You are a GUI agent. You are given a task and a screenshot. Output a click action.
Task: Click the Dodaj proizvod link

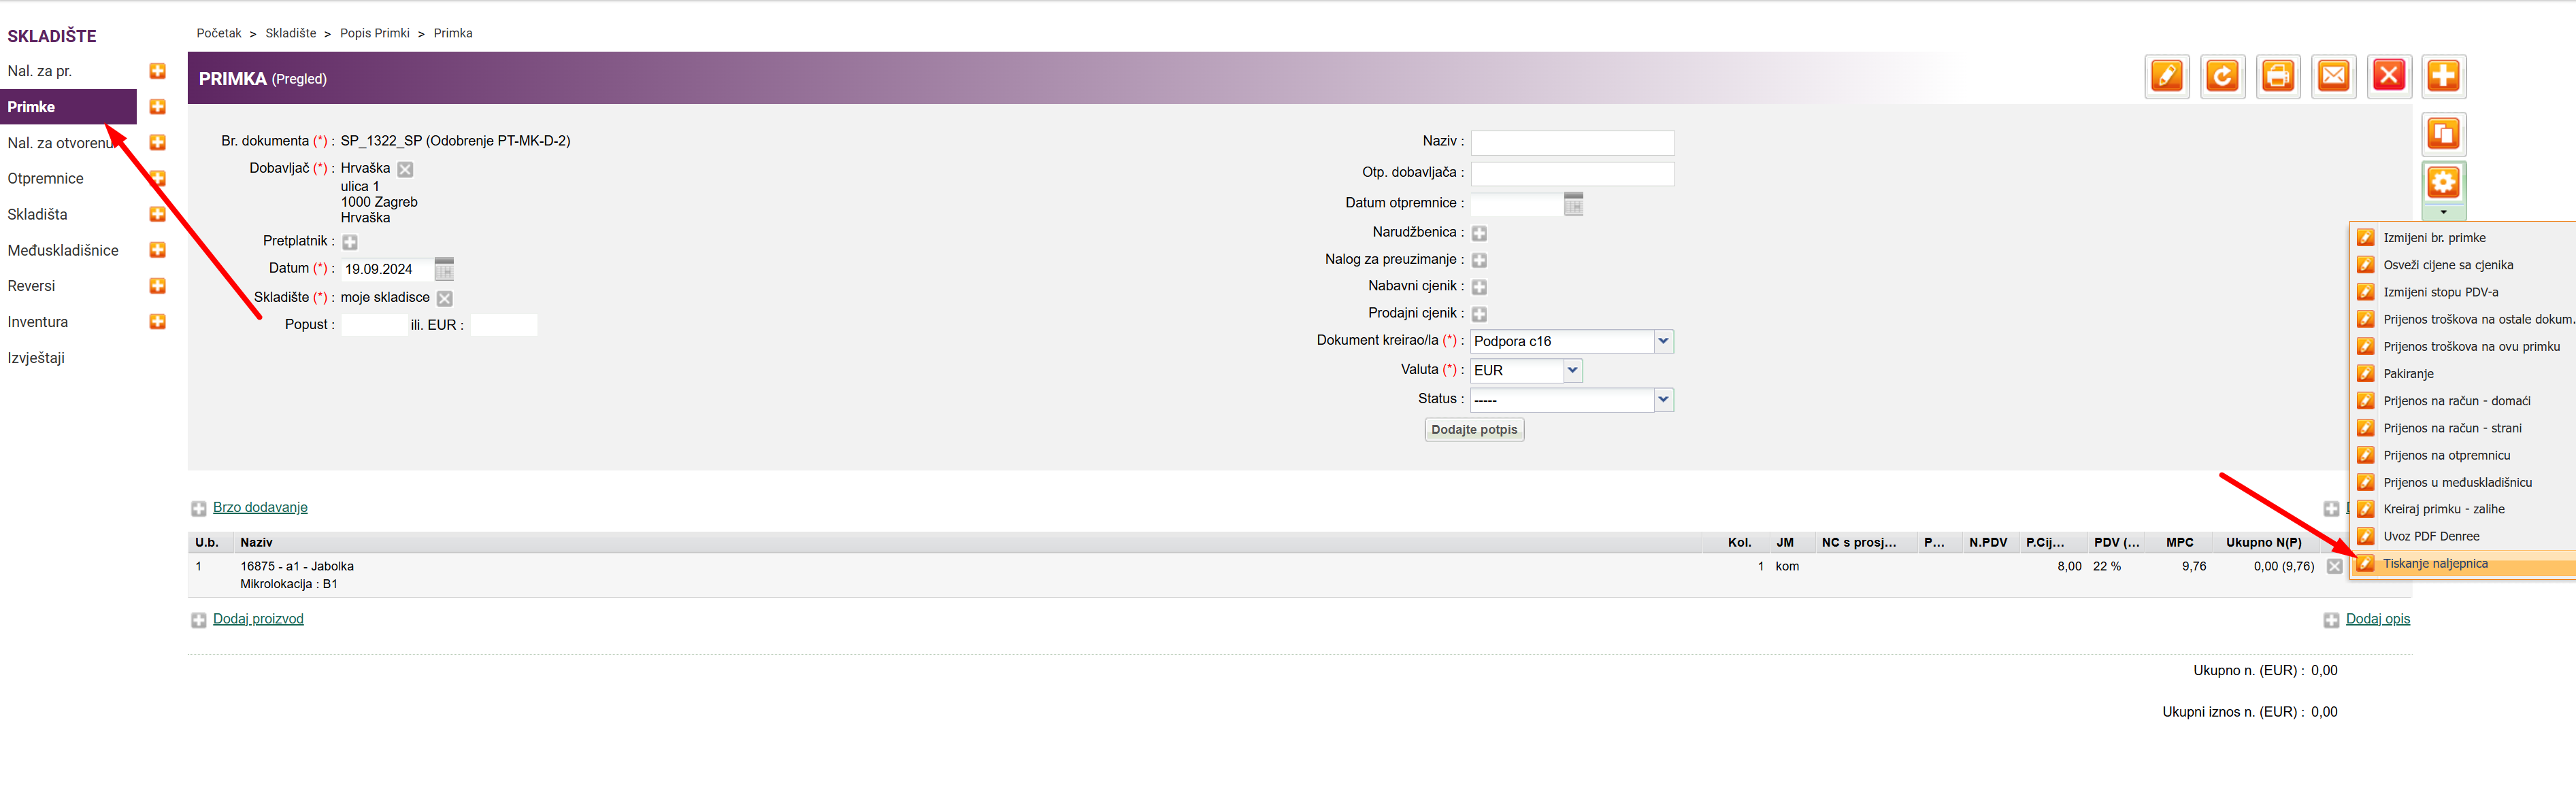pyautogui.click(x=258, y=619)
